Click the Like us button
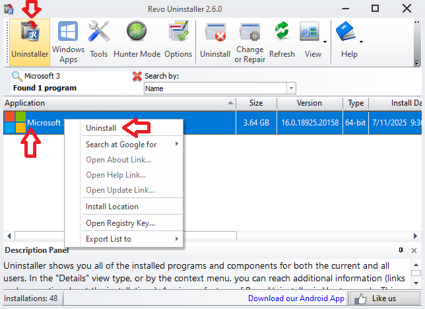The image size is (425, 309). point(383,298)
